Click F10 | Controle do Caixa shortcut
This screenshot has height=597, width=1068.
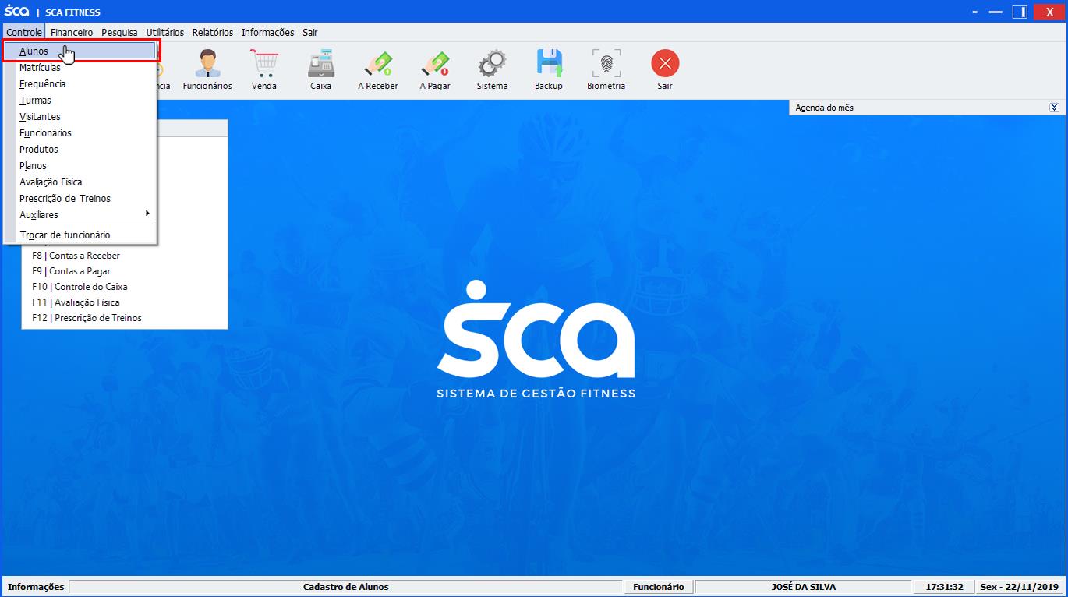[80, 287]
